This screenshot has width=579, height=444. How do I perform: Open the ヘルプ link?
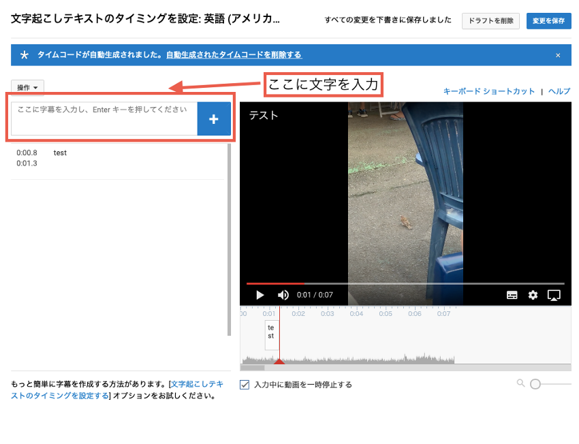point(559,91)
